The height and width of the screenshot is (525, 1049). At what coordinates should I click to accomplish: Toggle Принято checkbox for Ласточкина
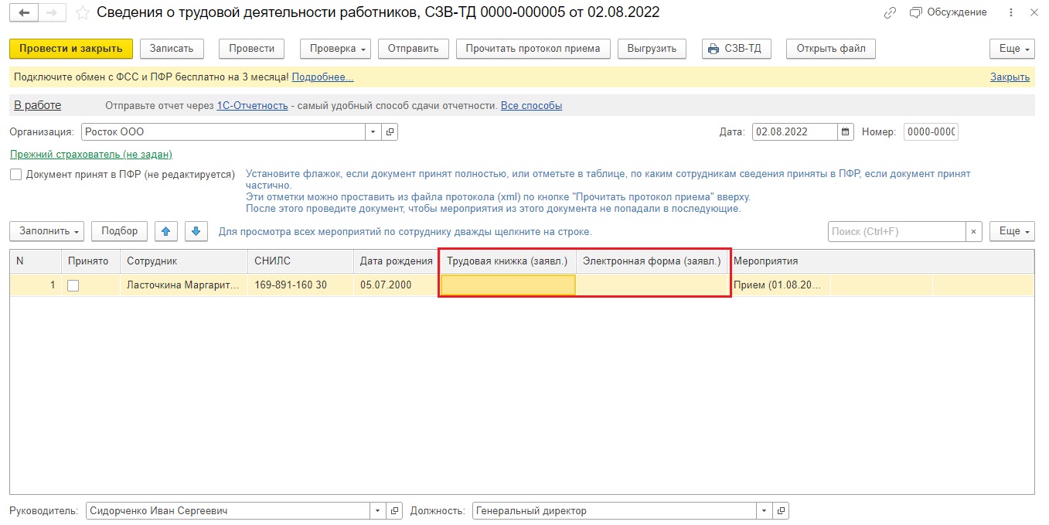point(73,285)
